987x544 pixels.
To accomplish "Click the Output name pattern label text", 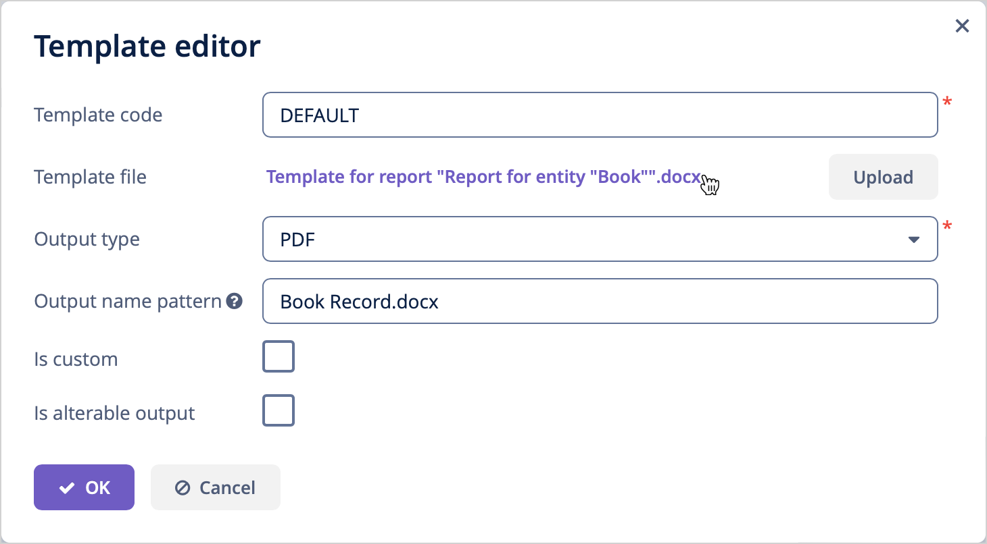I will pyautogui.click(x=128, y=302).
